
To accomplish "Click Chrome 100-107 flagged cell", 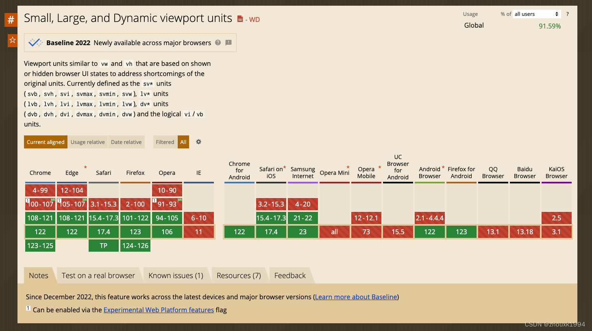I will (40, 204).
